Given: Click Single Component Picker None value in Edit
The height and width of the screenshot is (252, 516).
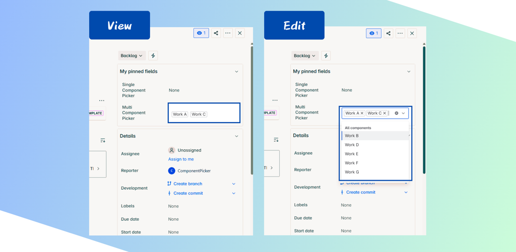Looking at the screenshot, I should click(x=347, y=90).
